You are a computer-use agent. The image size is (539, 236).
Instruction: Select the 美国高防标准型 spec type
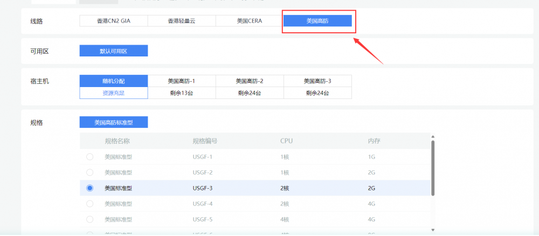[114, 123]
